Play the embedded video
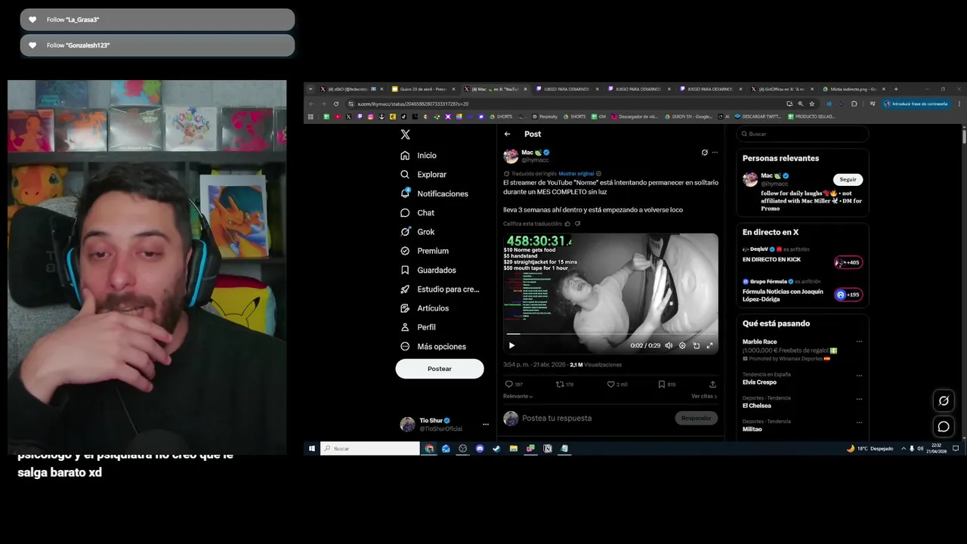Viewport: 967px width, 544px height. [511, 345]
